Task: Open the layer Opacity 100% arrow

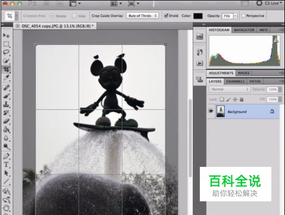Action: 280,89
